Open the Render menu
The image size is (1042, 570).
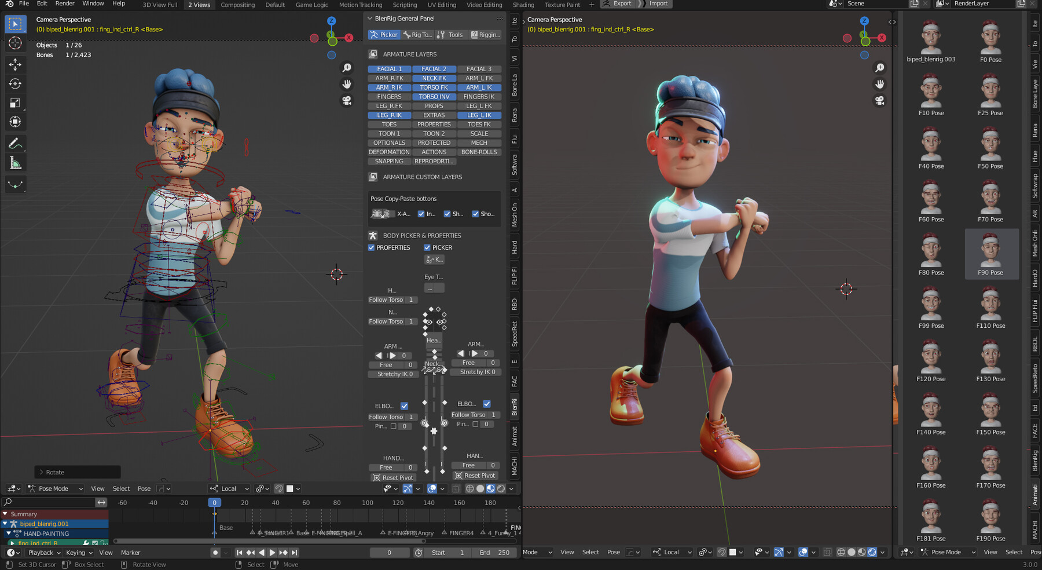click(x=65, y=3)
